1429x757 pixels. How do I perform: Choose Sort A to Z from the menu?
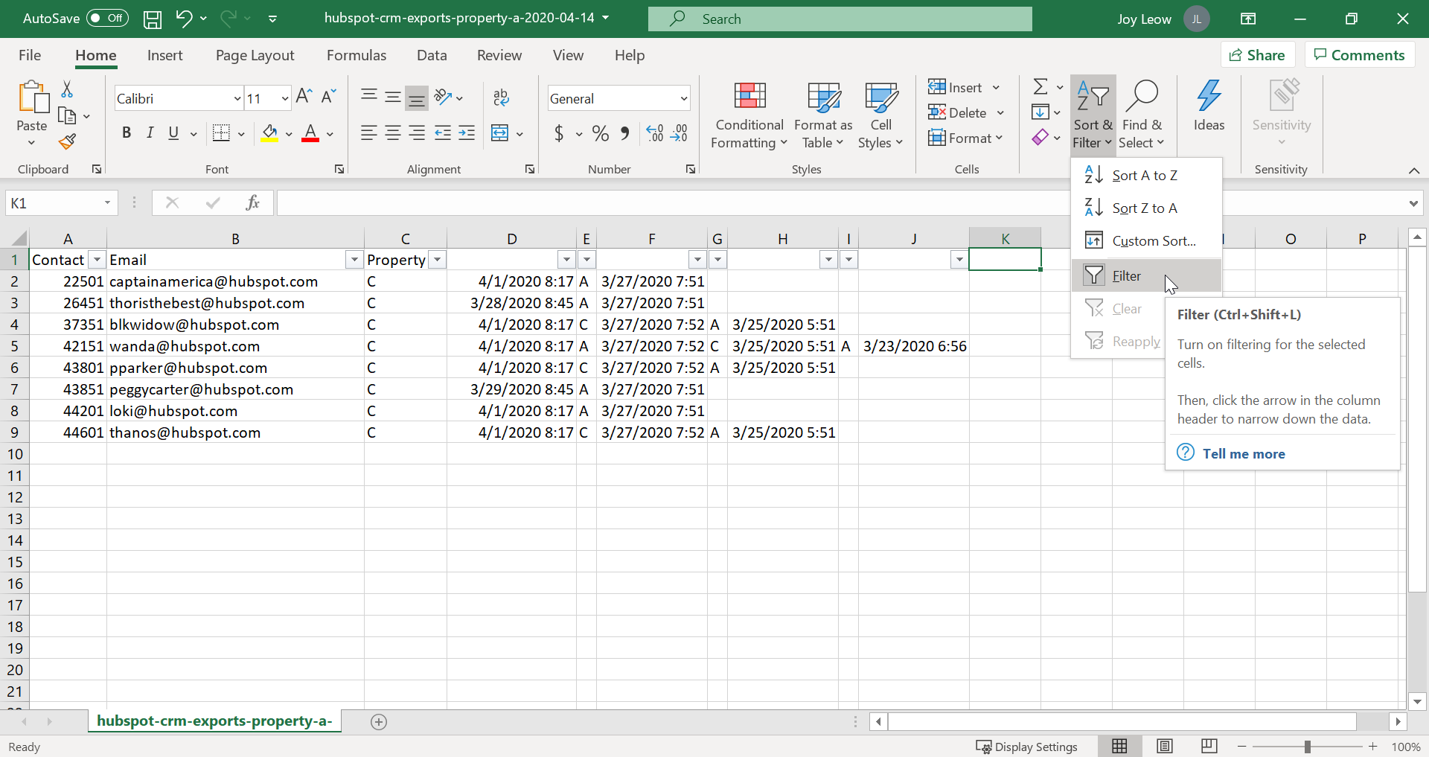click(1144, 175)
